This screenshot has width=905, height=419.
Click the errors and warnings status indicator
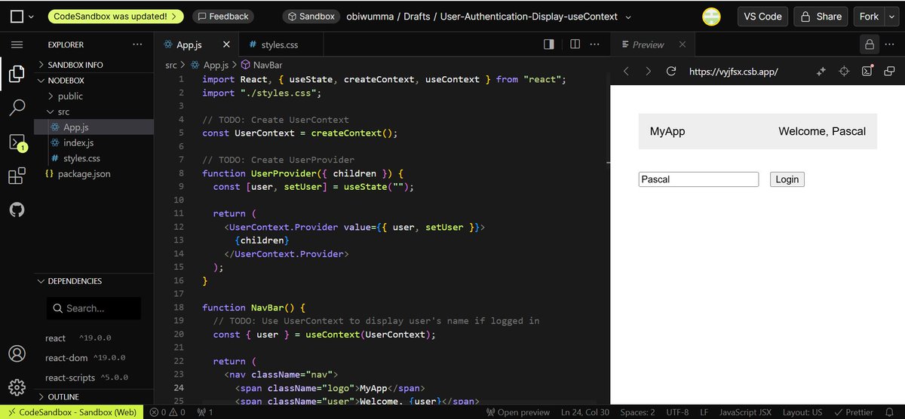point(167,412)
